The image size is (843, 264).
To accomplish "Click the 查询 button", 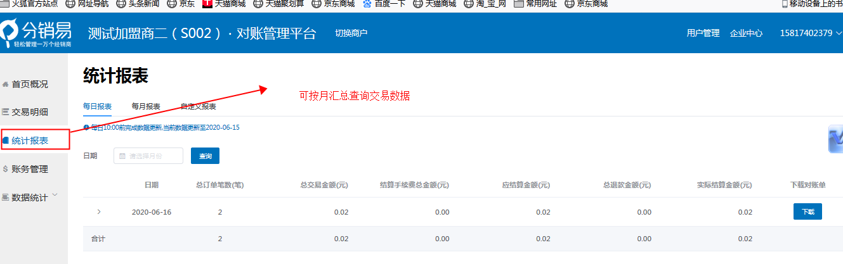I will click(x=205, y=156).
